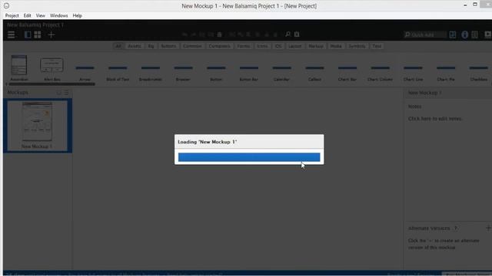Filter library by Common category
This screenshot has height=276, width=492.
[192, 46]
